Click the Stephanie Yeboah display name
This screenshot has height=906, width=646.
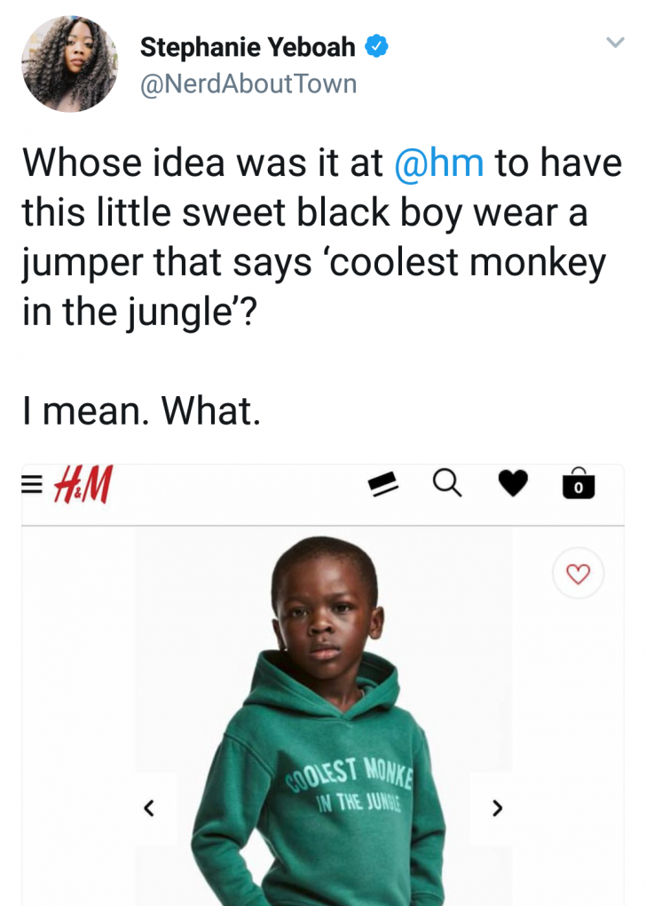[247, 48]
